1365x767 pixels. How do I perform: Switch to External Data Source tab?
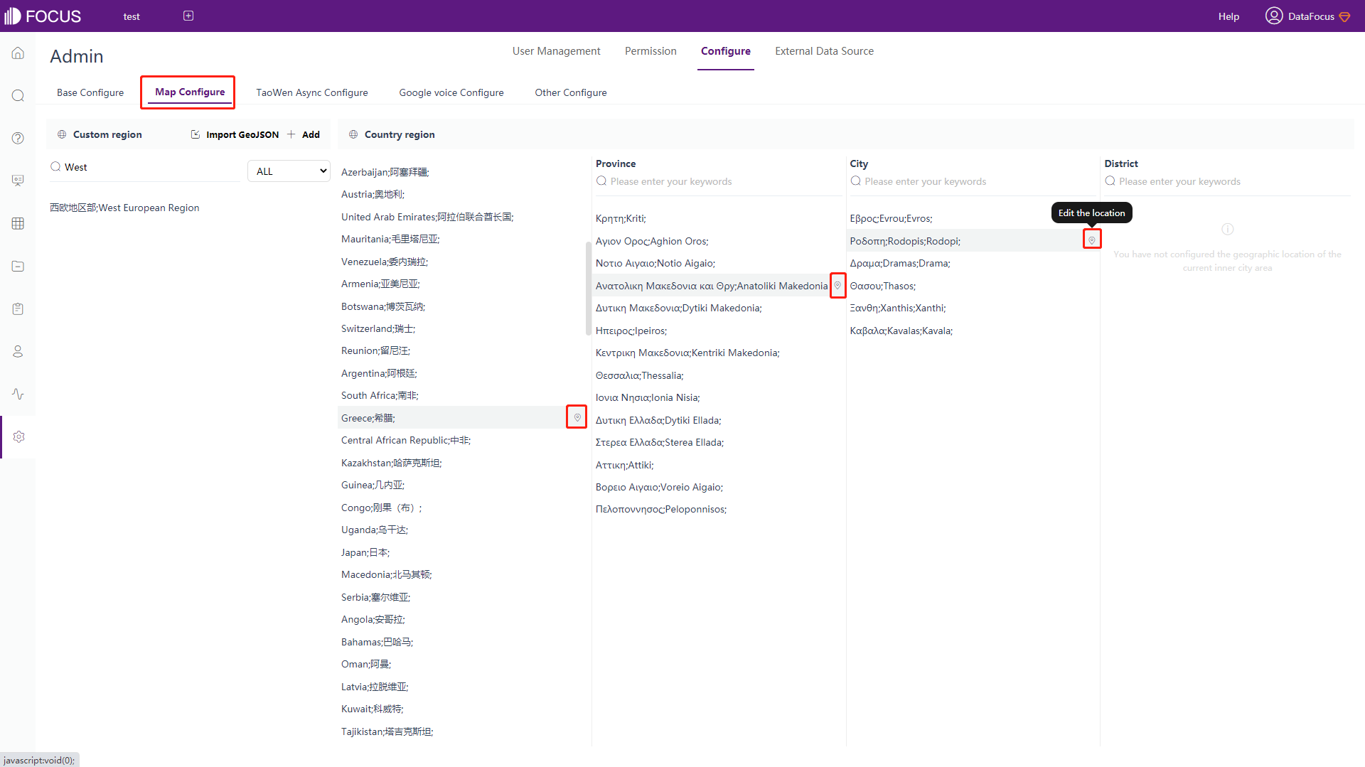click(824, 51)
